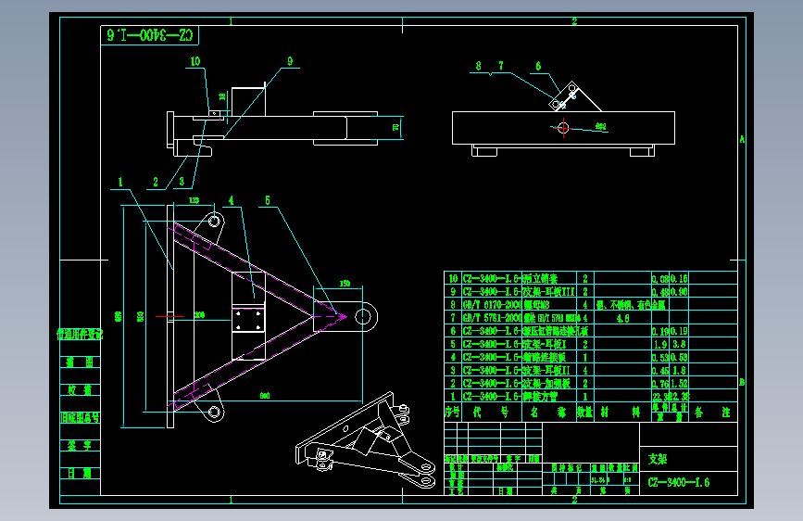
Task: Click the 125 dimension at the frame top
Action: [194, 200]
